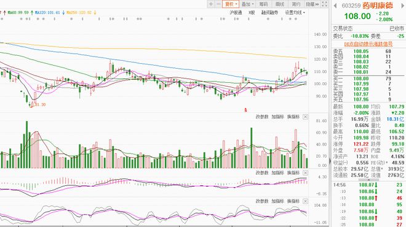Close the MACD indicator panel
406x227 pixels.
pos(305,172)
